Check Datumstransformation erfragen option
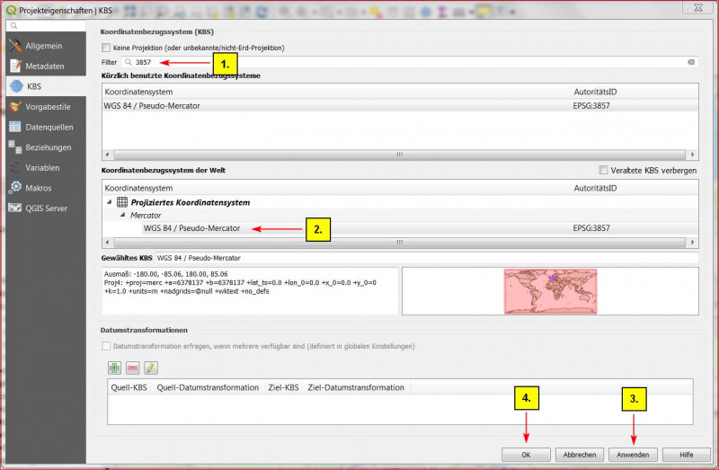The width and height of the screenshot is (719, 470). tap(107, 346)
